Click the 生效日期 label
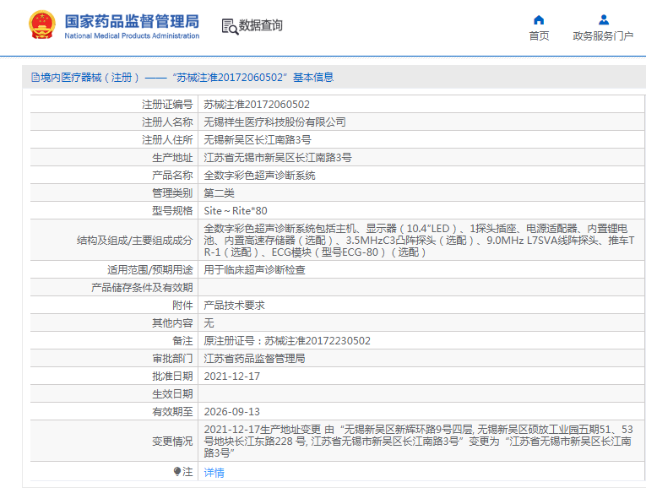The width and height of the screenshot is (646, 493). click(172, 393)
